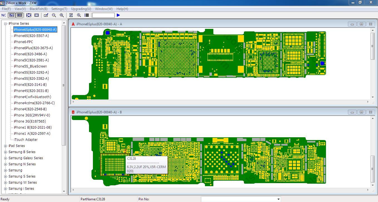Expand the Samsung Galaxy Series node

tap(6, 158)
